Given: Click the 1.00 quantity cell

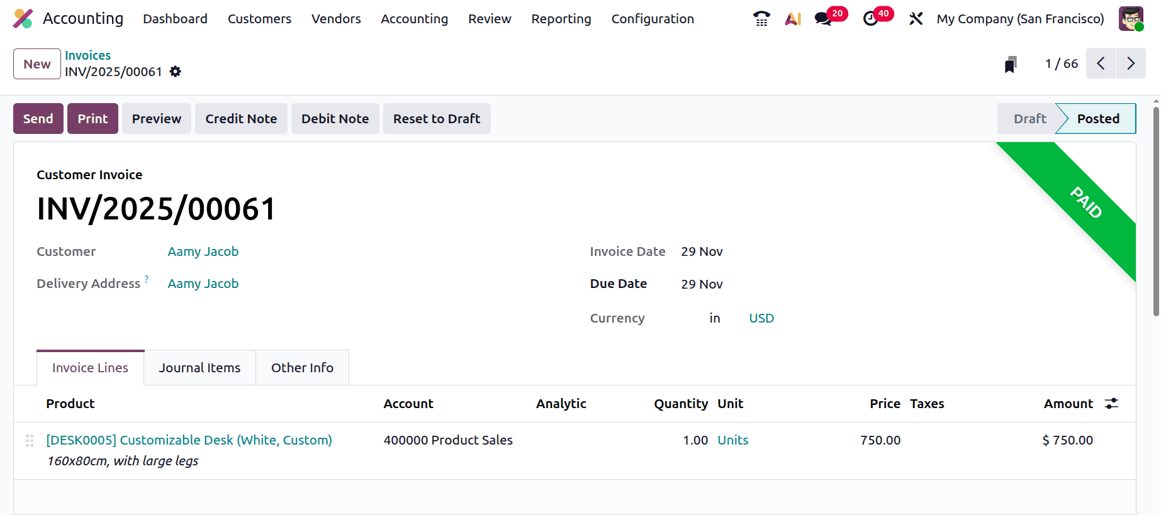Looking at the screenshot, I should pos(695,440).
